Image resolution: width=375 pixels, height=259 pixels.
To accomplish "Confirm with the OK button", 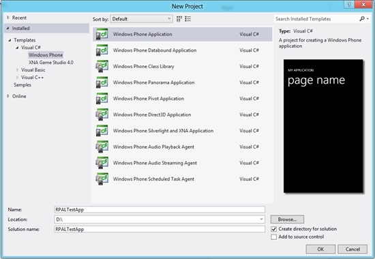I will tap(320, 249).
